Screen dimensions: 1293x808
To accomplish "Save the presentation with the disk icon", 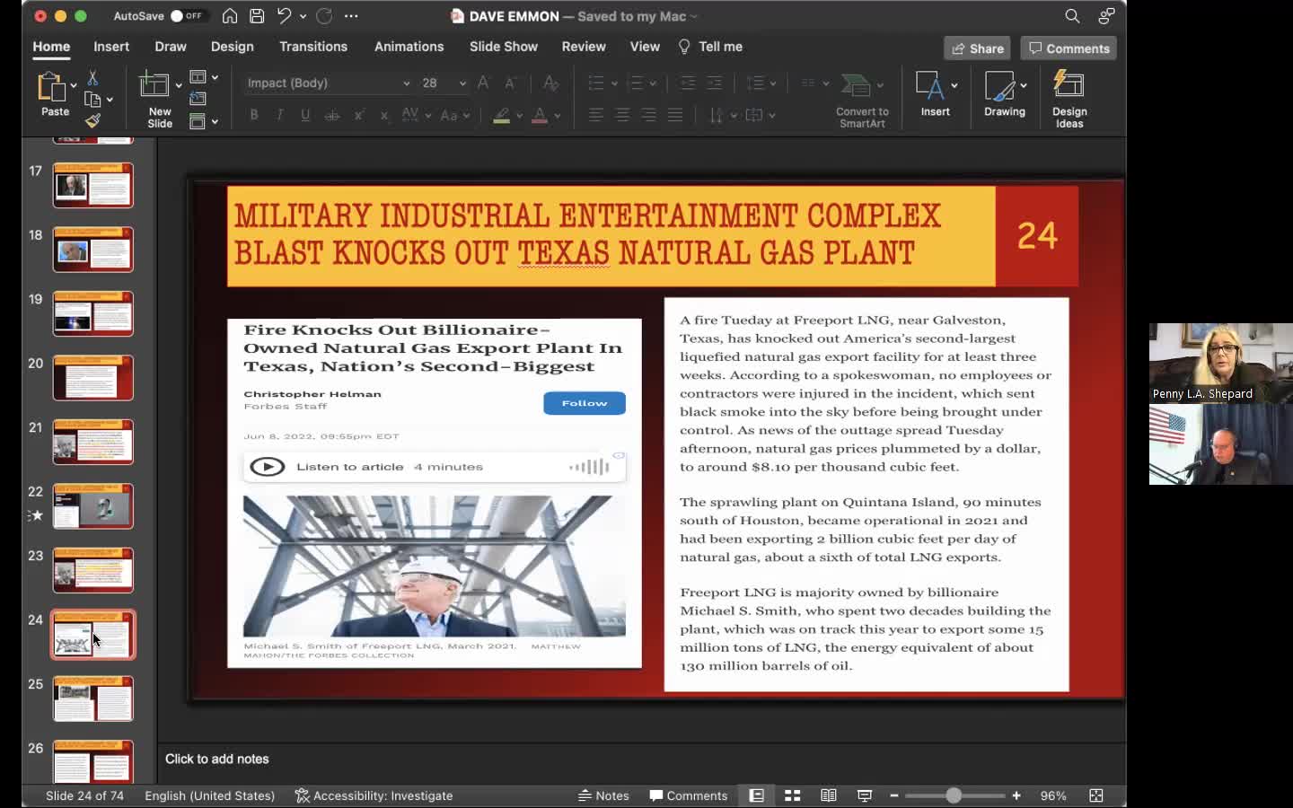I will point(257,16).
